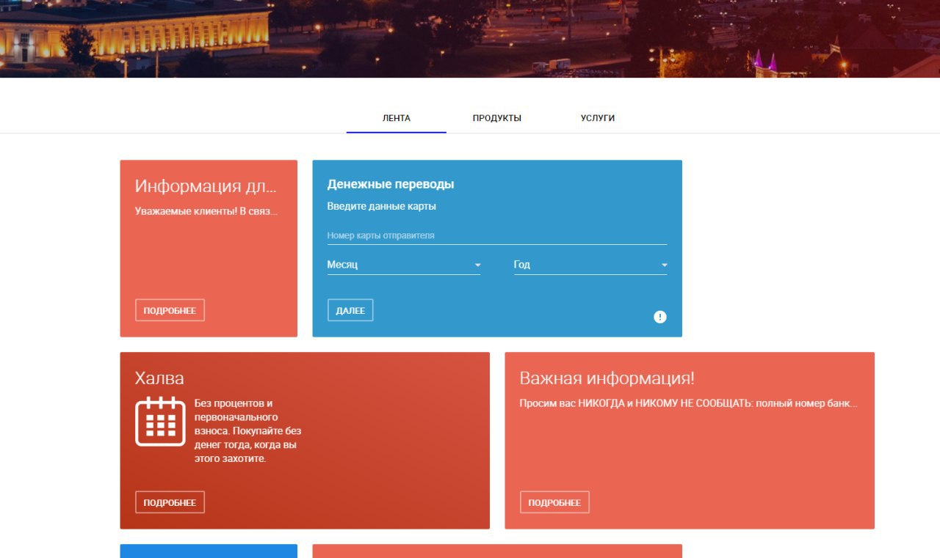The height and width of the screenshot is (558, 940).
Task: Click text 'Уважаемые клиенты! В связ...'
Action: tap(206, 211)
